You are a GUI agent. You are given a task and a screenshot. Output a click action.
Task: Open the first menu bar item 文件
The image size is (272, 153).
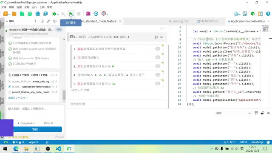click(x=4, y=7)
